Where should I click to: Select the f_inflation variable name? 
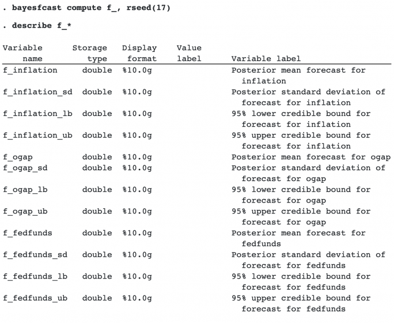[x=30, y=70]
